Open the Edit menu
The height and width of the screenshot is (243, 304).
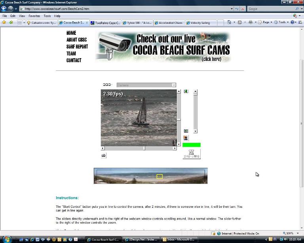tap(13, 16)
